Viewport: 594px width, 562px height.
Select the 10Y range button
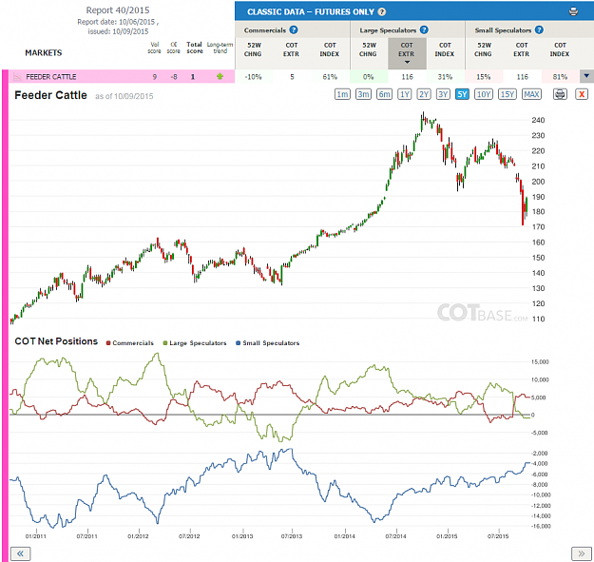coord(484,94)
